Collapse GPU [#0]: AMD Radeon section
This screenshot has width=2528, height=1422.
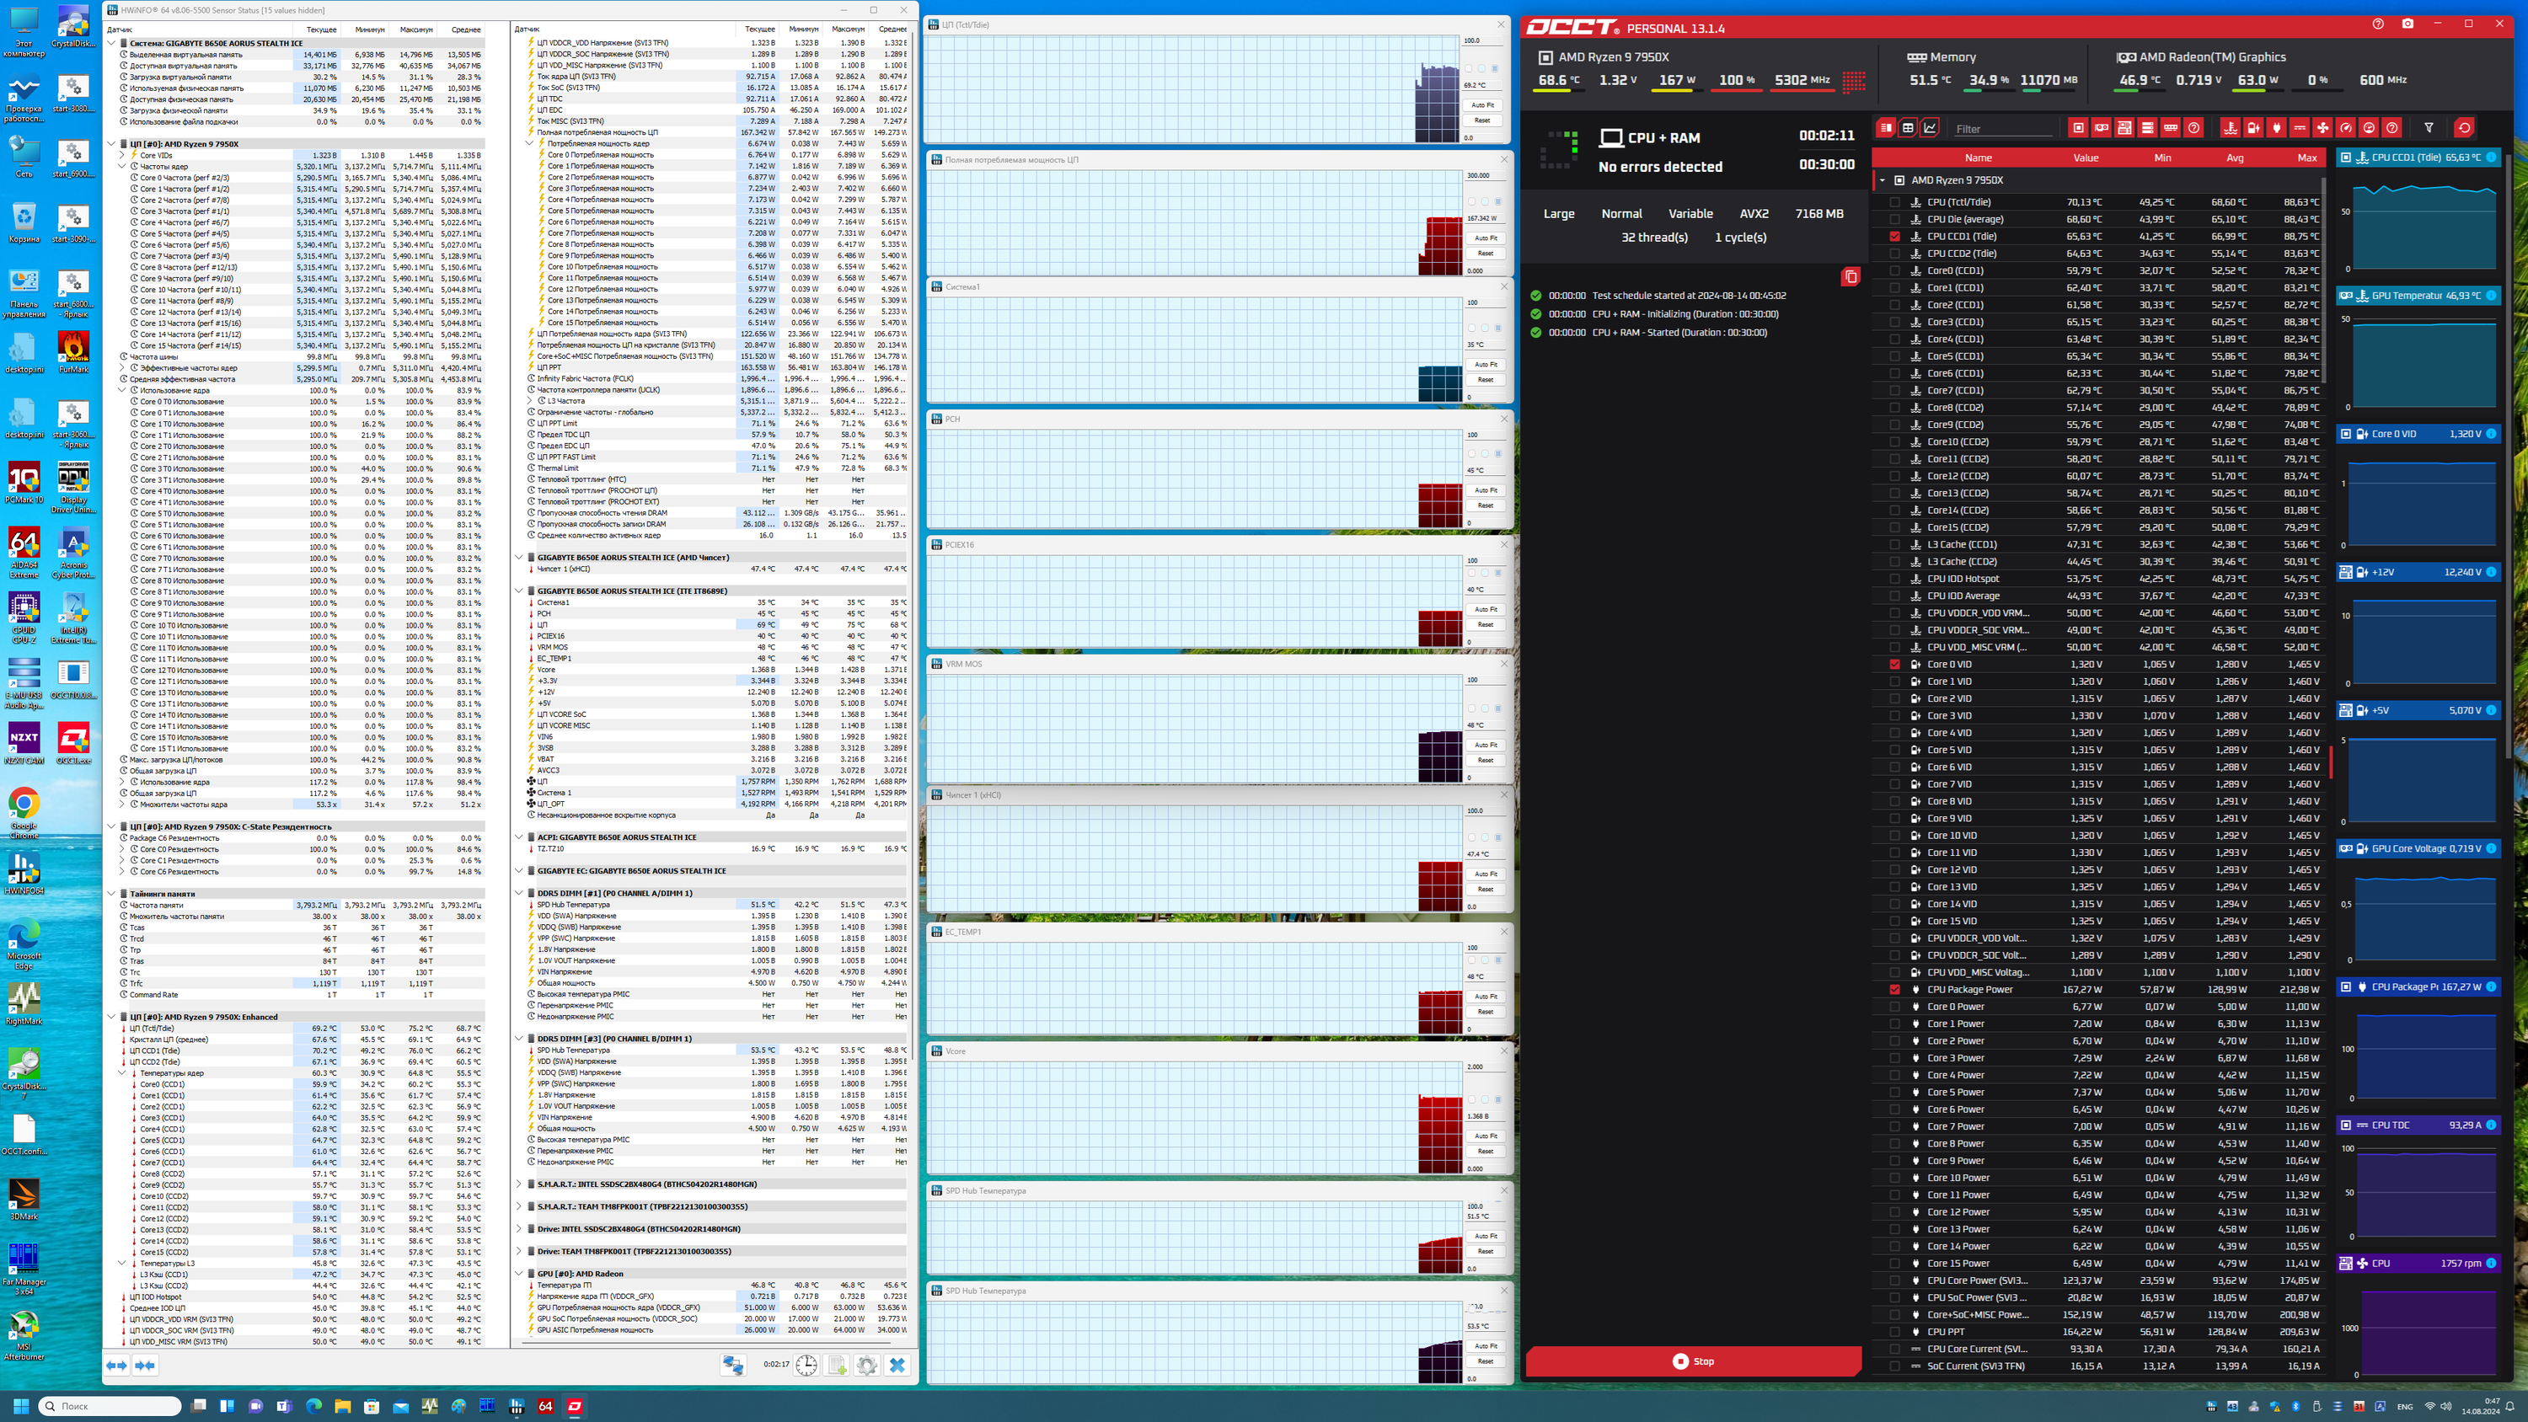(519, 1274)
